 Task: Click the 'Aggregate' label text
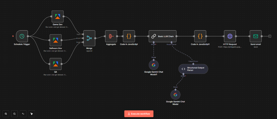(x=111, y=44)
